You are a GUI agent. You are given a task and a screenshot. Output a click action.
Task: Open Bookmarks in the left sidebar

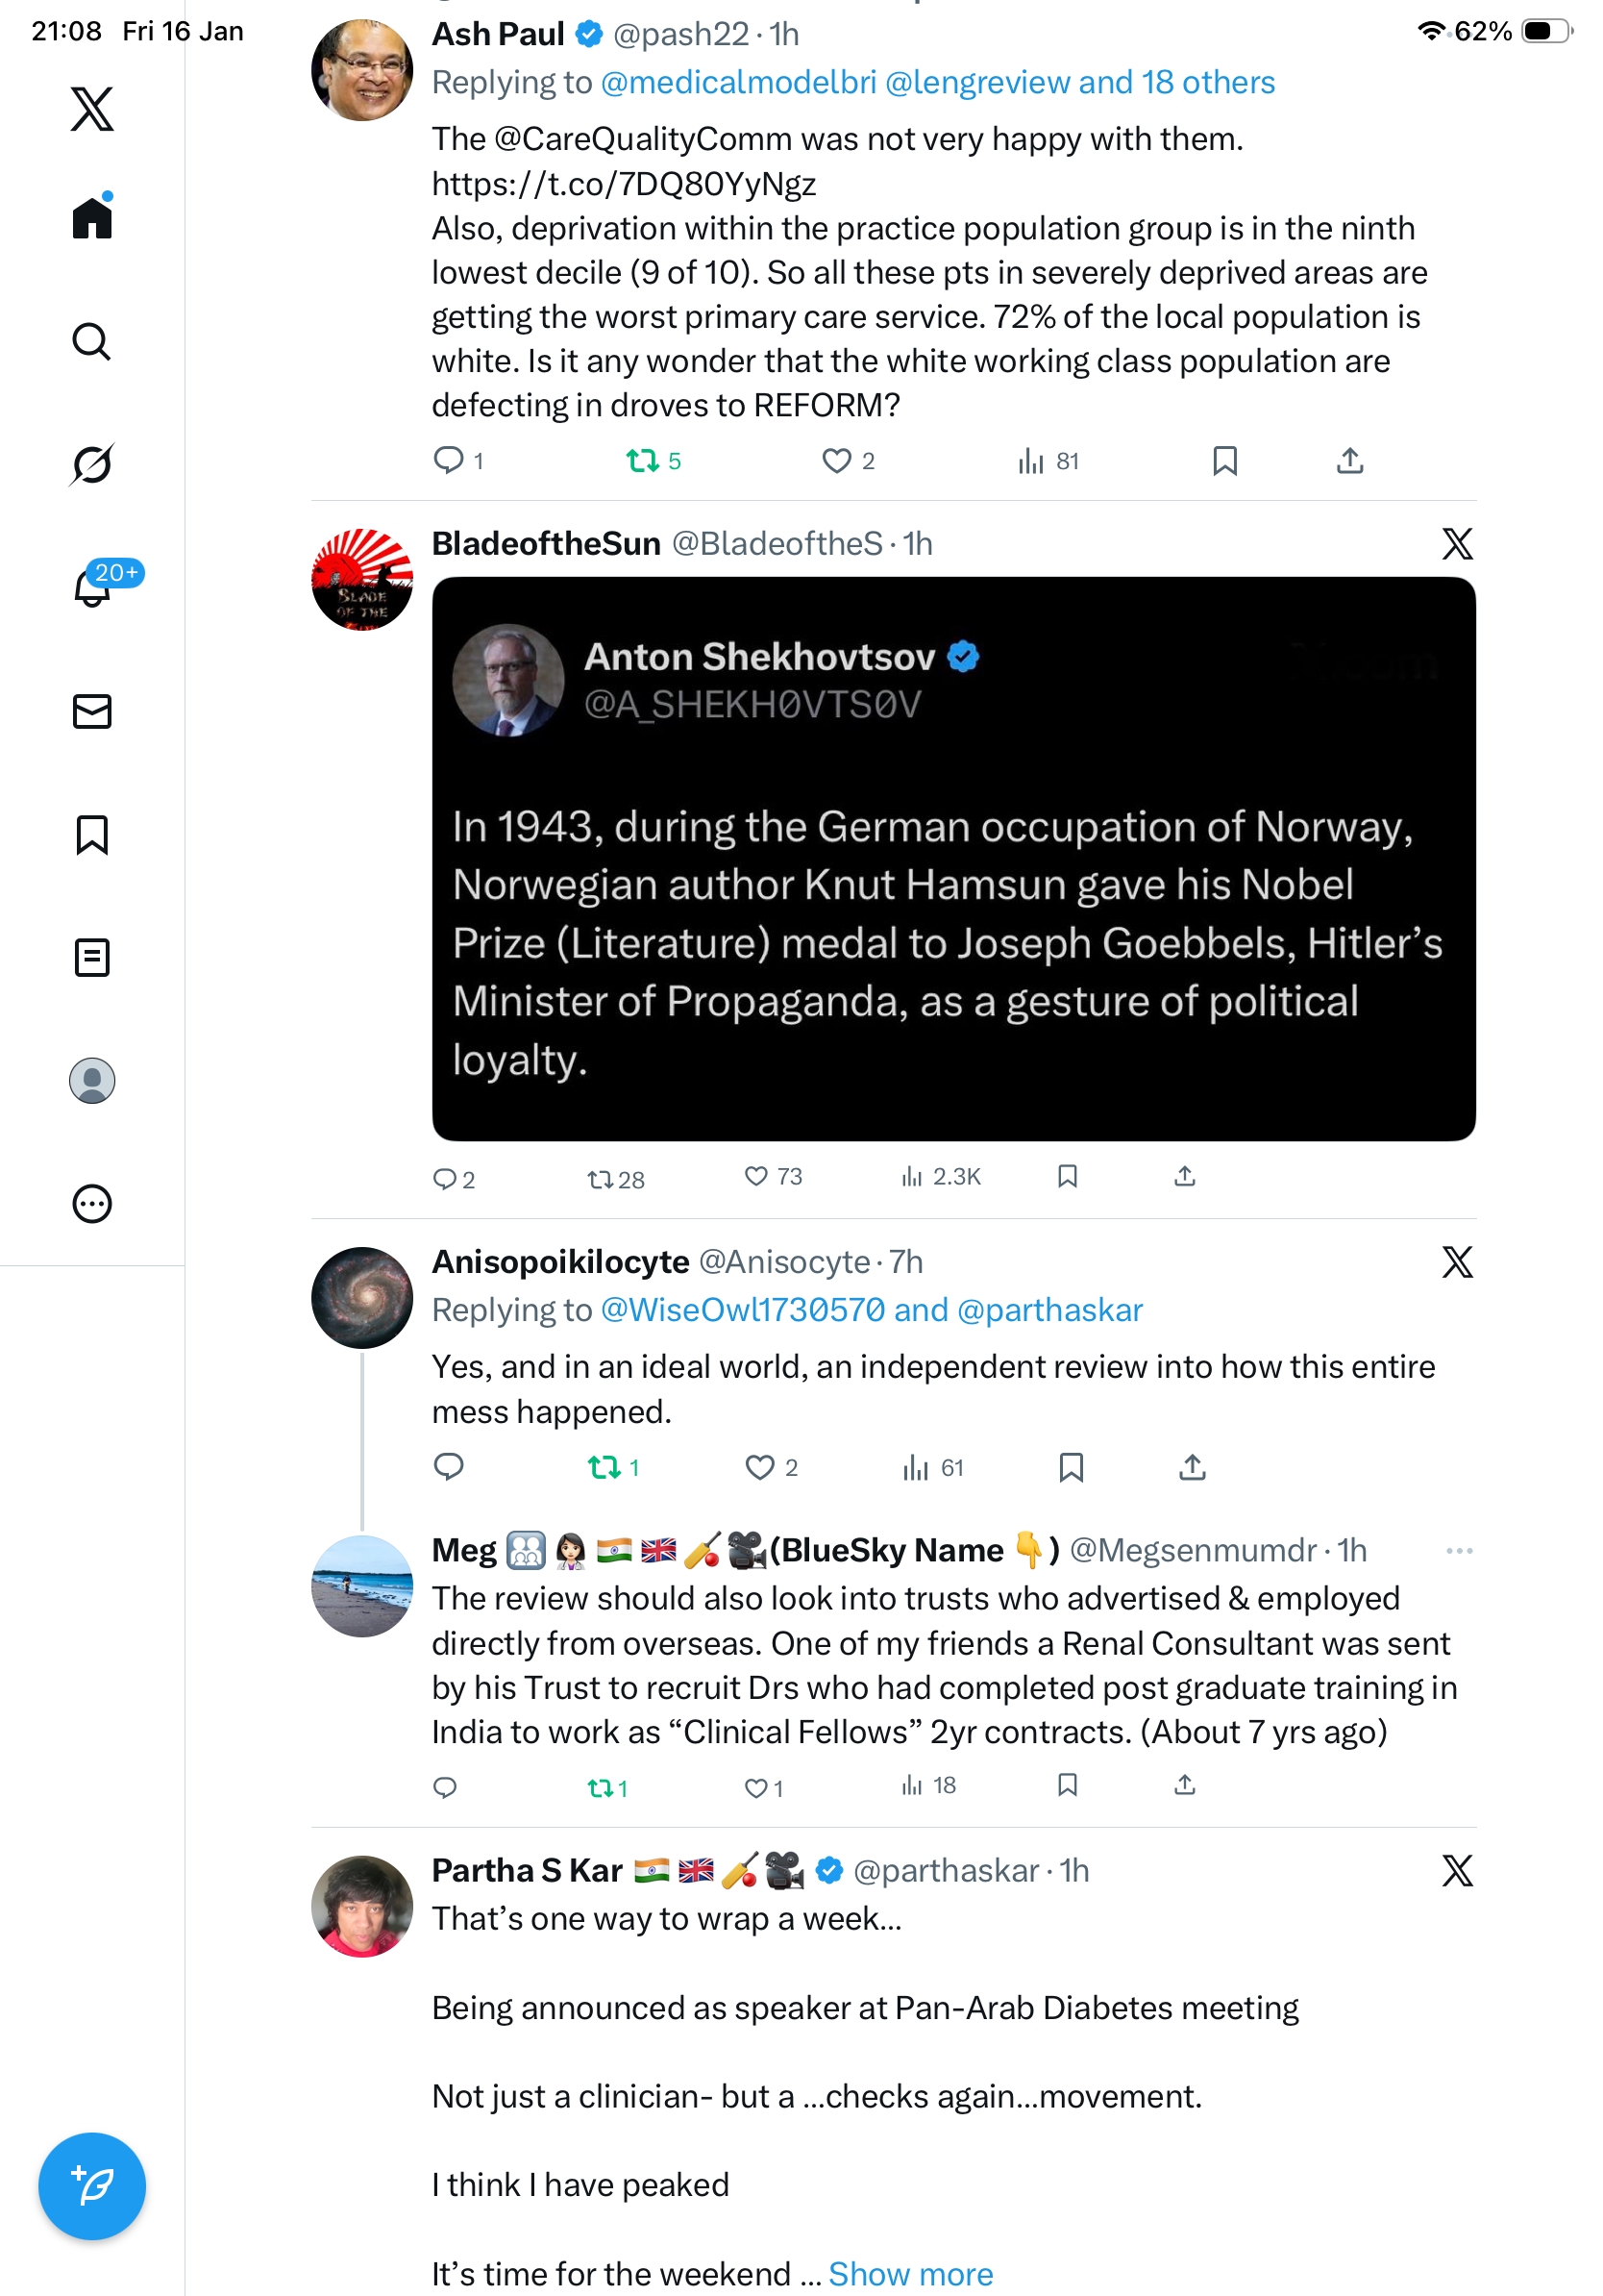point(92,834)
